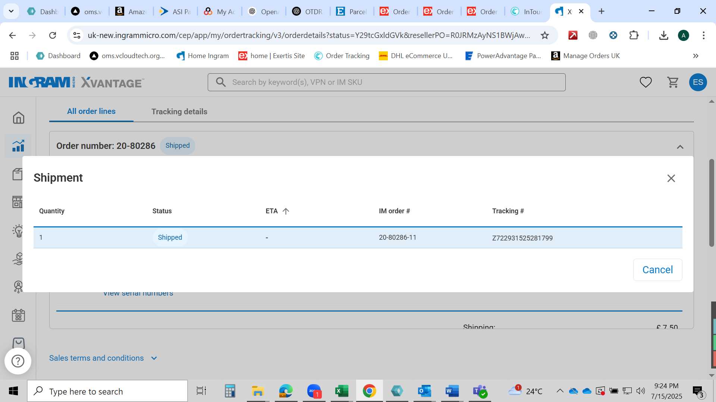Switch to Tracking details tab
Image resolution: width=716 pixels, height=402 pixels.
(179, 112)
